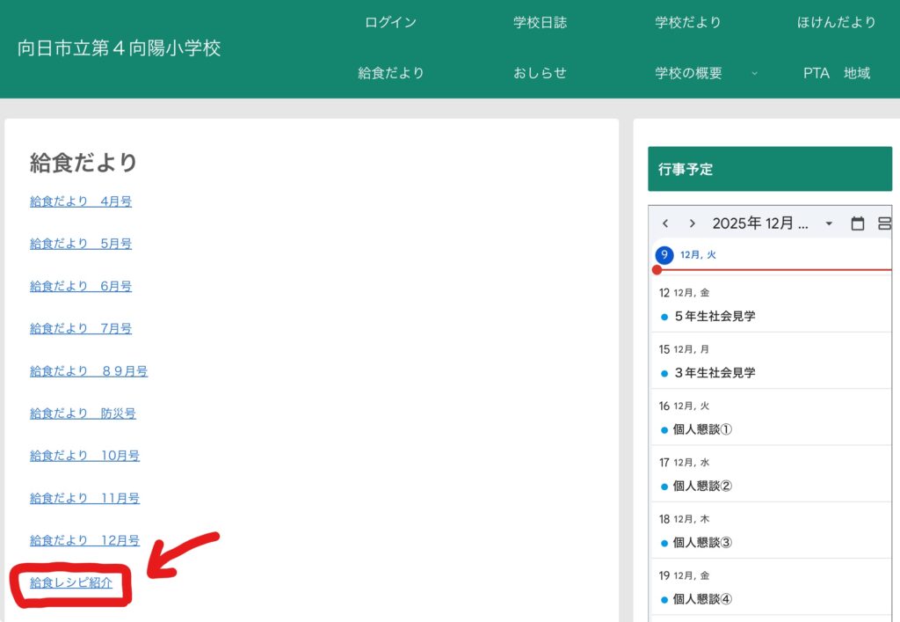Open 学校だより from the top menu
This screenshot has height=622, width=900.
point(687,23)
